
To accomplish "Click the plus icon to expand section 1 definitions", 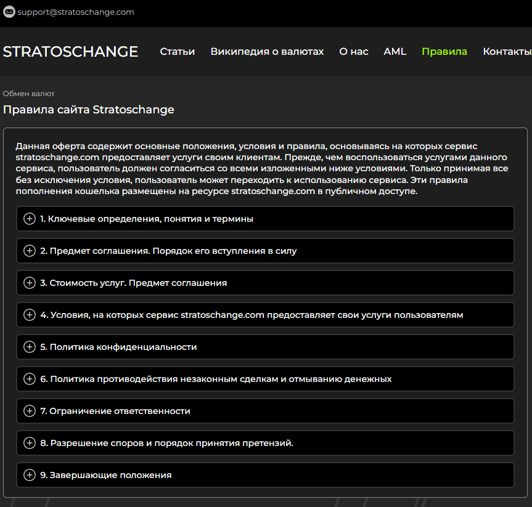I will pos(29,218).
